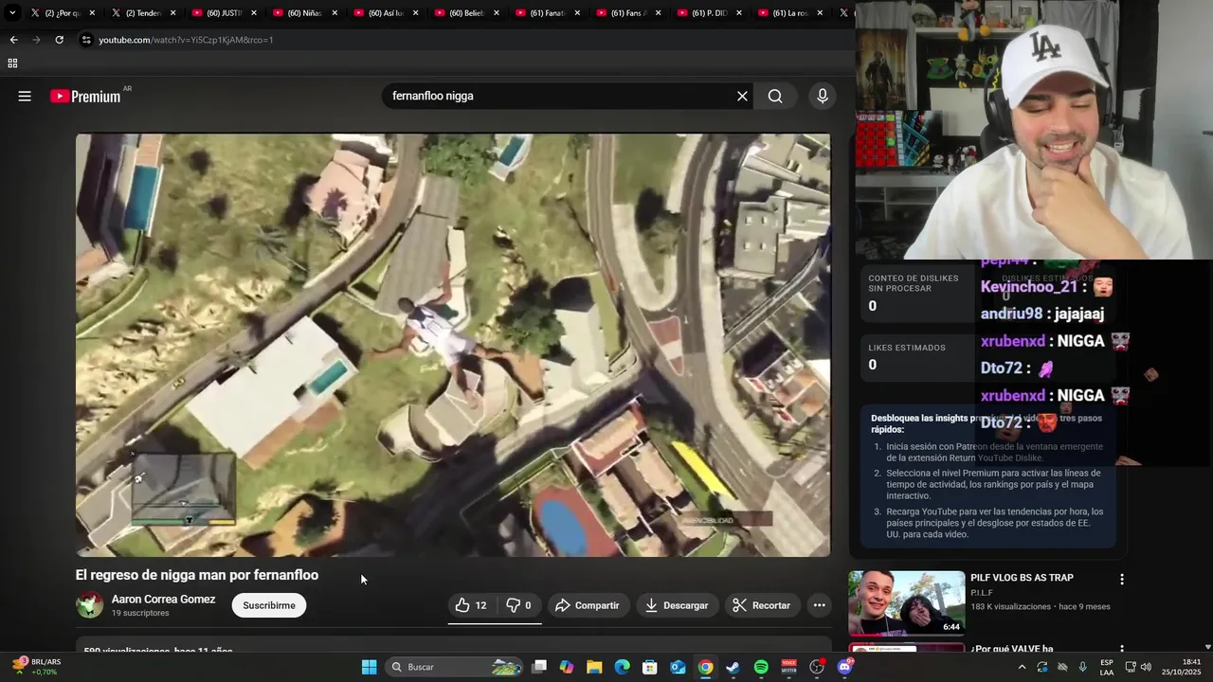Open options menu for PILF VLOG video
Screen dimensions: 1213x682
[1122, 579]
